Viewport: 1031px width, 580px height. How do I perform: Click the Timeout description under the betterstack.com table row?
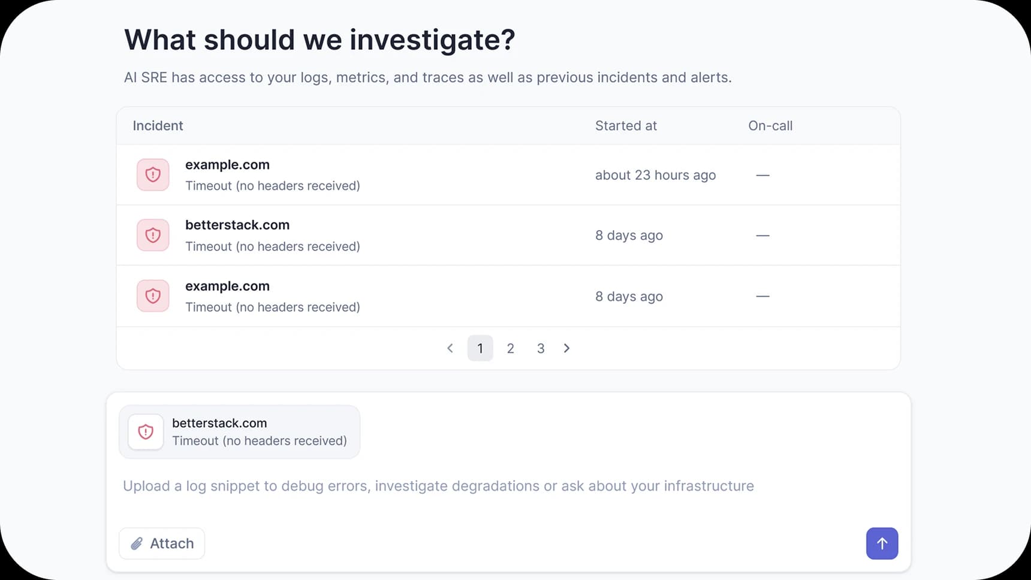[x=273, y=246]
